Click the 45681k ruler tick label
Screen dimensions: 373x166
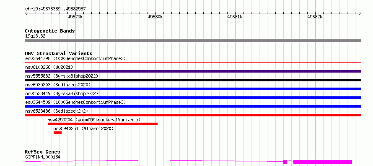pyautogui.click(x=235, y=17)
